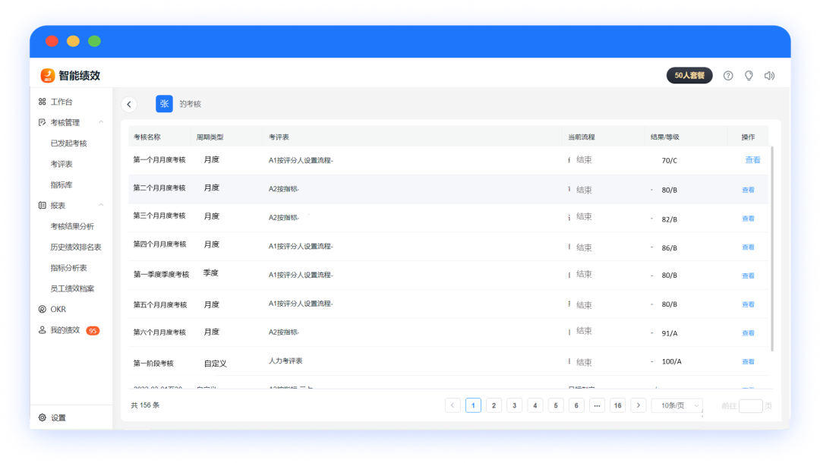Open 员工绩效档案 in sidebar

pyautogui.click(x=72, y=288)
